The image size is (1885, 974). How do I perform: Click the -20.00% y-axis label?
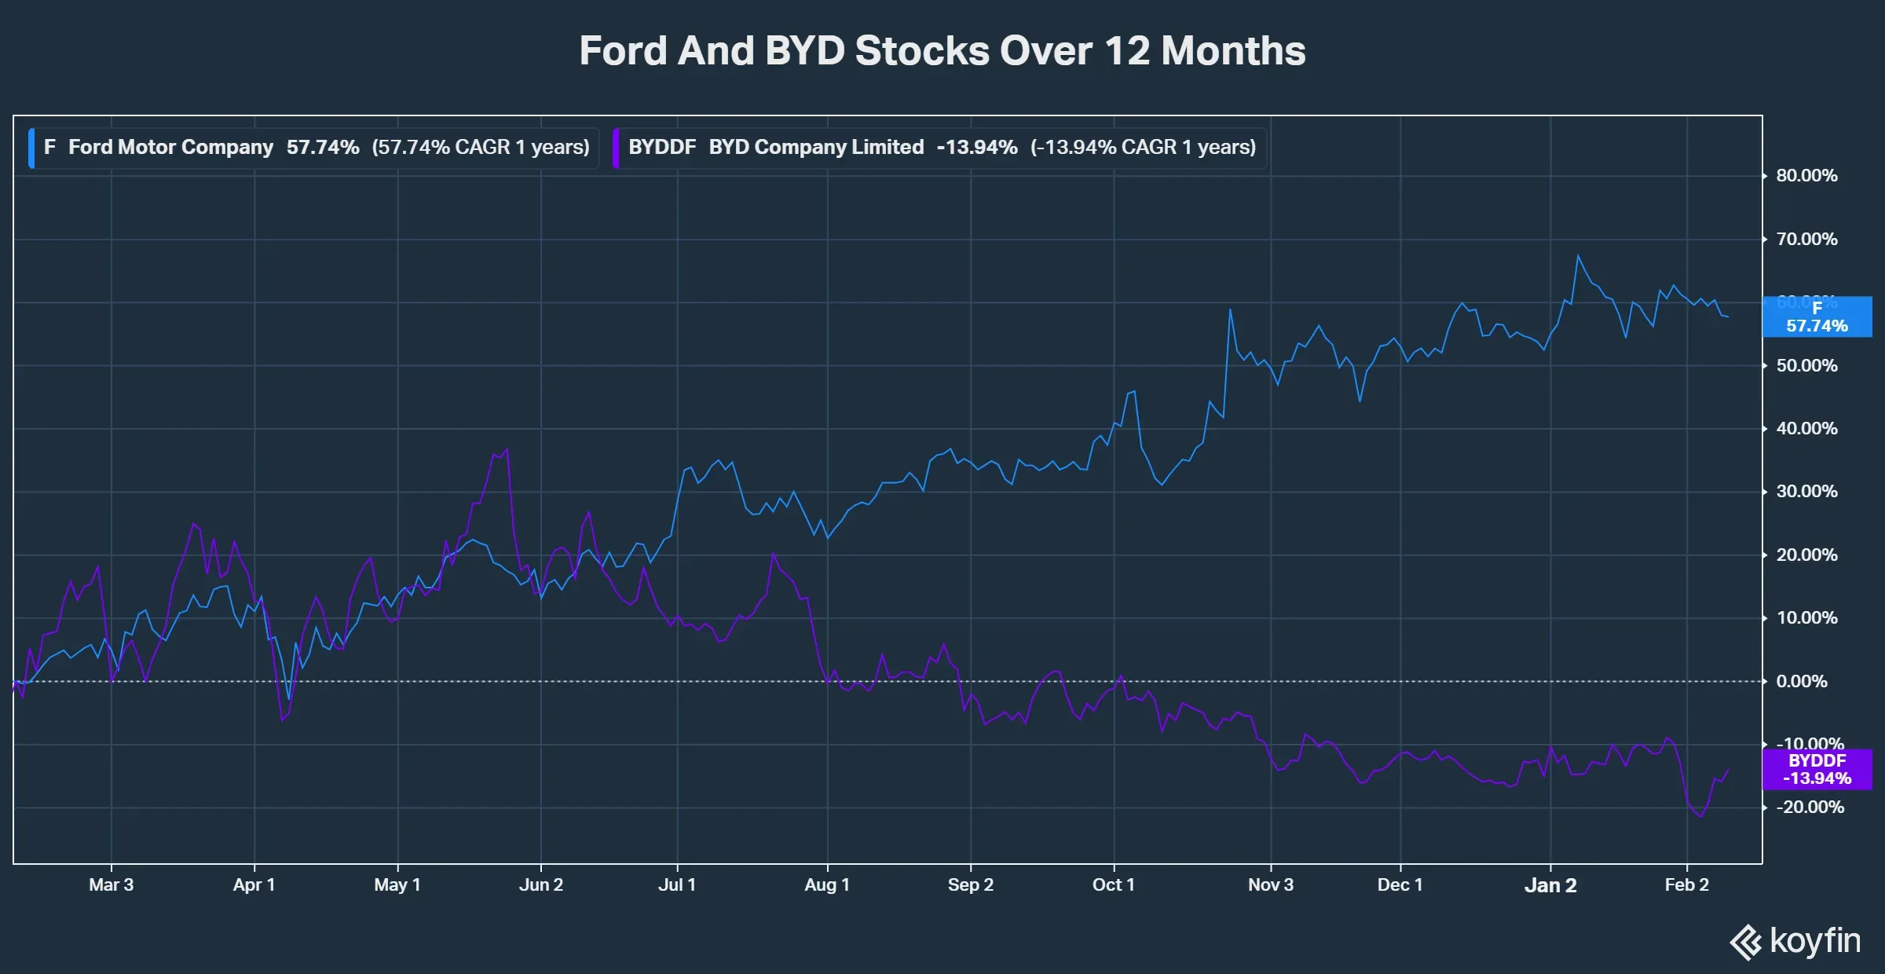coord(1810,807)
